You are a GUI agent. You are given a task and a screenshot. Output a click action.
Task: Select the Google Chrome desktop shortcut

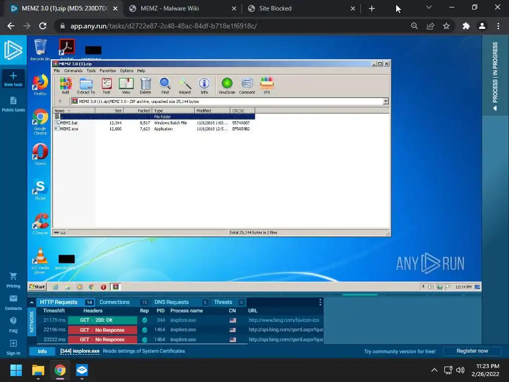[40, 122]
